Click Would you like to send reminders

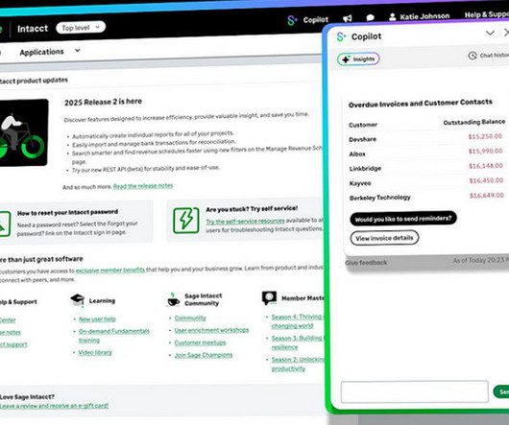[x=403, y=219]
